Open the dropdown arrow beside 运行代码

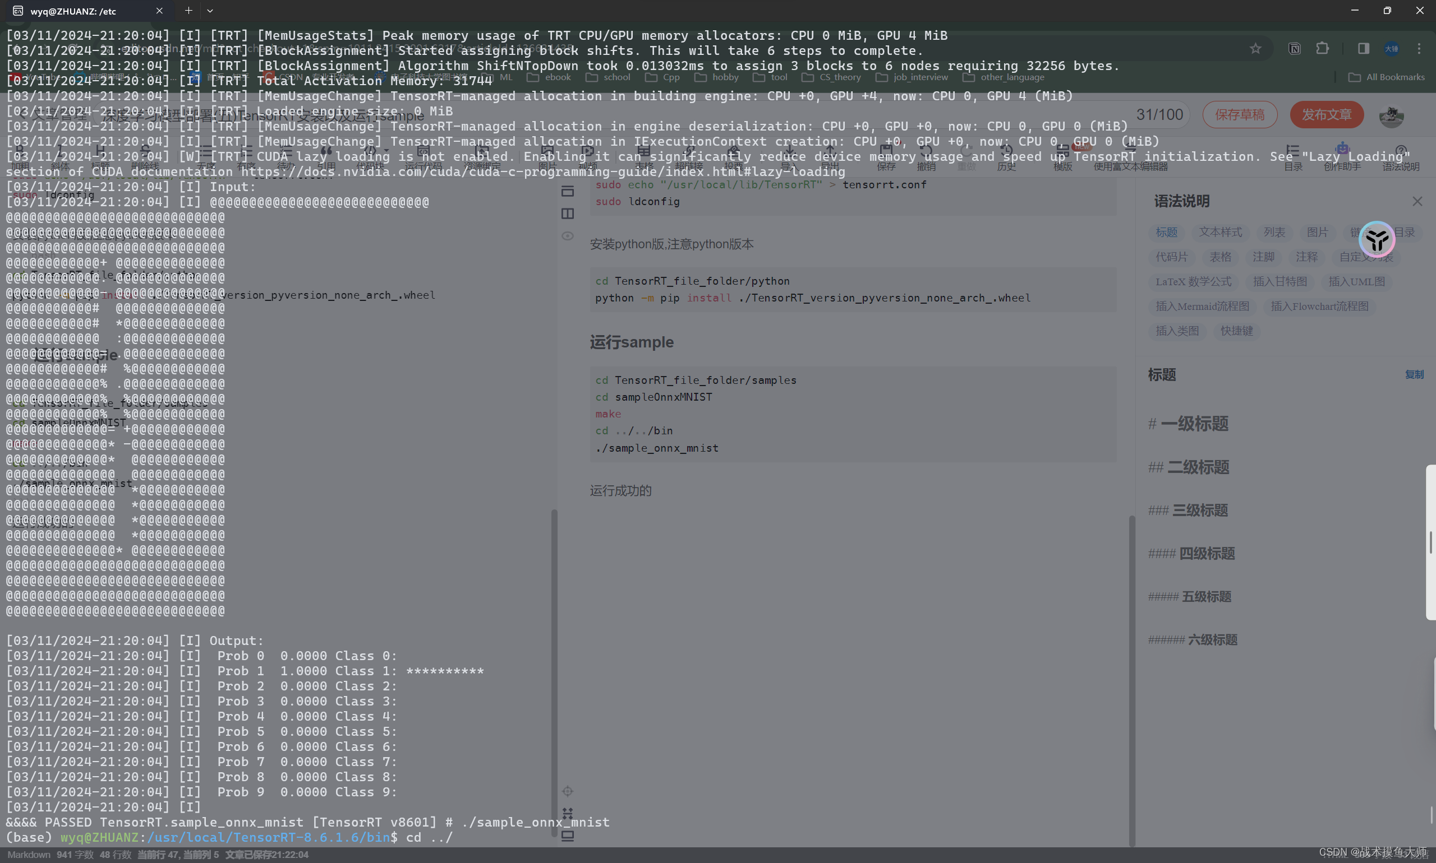point(386,152)
